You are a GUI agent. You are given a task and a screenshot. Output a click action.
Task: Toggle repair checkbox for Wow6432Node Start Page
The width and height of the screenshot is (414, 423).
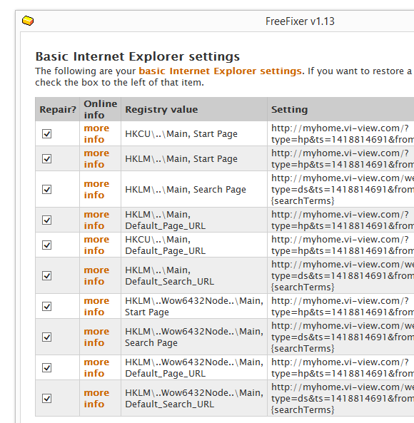click(x=46, y=306)
